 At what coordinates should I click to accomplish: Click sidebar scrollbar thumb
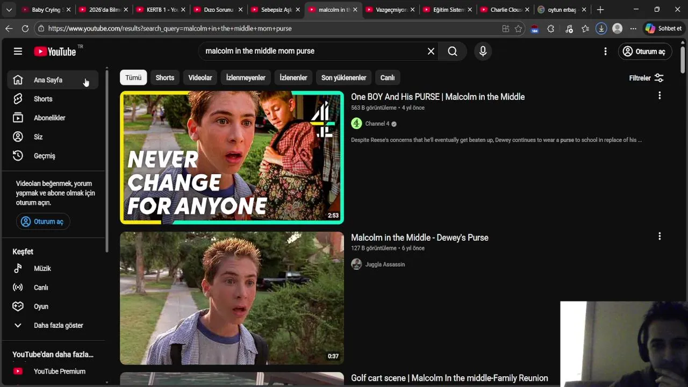(x=107, y=161)
